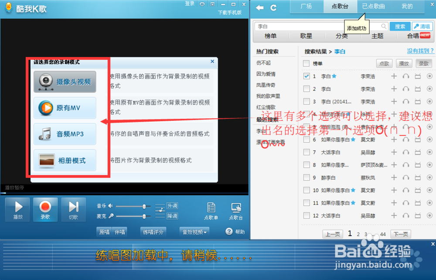The width and height of the screenshot is (436, 280).
Task: Toggle the 榜单 select-all checkbox
Action: 306,63
